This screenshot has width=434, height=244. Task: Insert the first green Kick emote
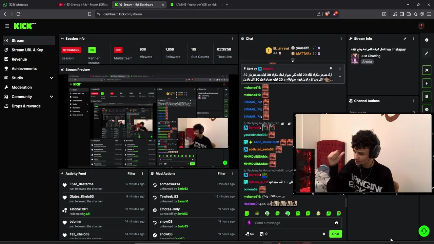(x=247, y=213)
